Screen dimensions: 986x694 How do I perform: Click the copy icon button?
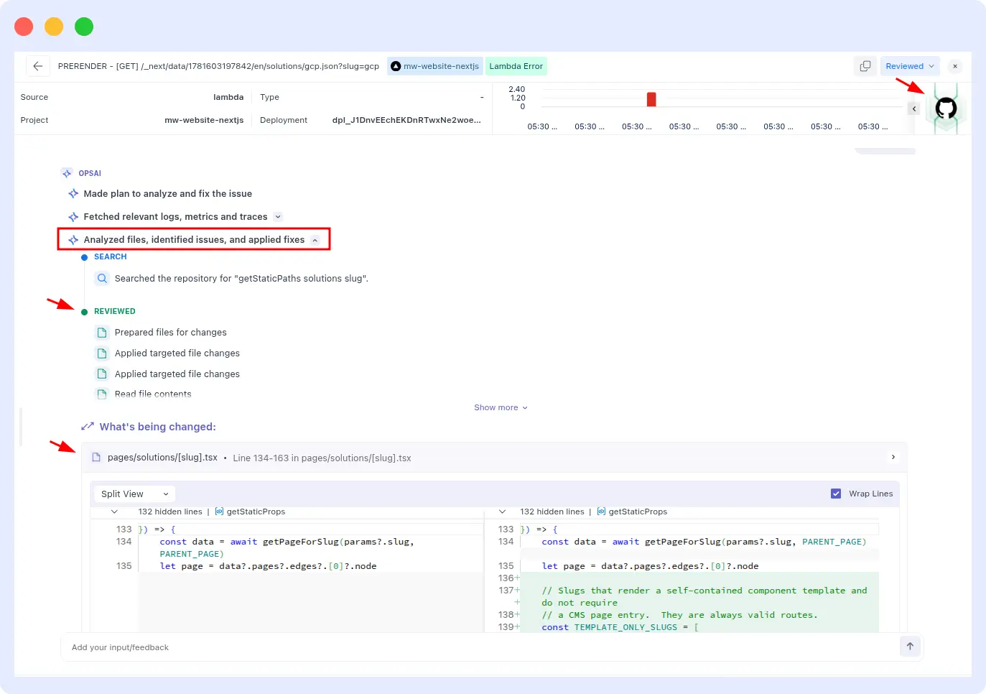865,66
